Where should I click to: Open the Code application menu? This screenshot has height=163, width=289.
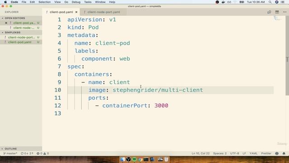(x=14, y=2)
